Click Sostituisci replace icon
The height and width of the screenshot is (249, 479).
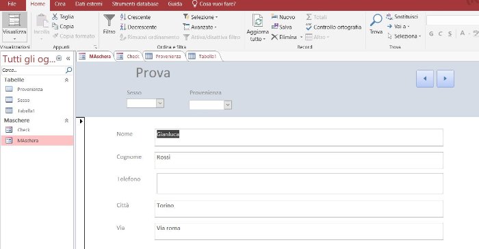click(x=389, y=16)
